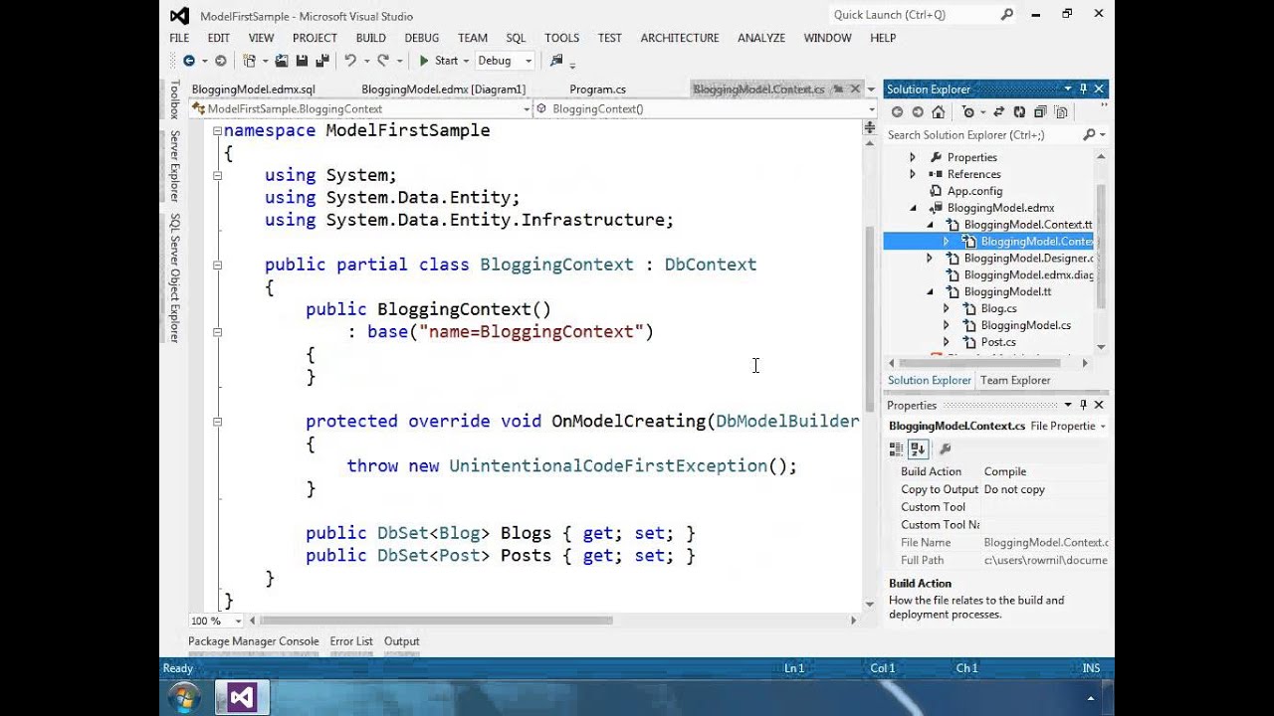The image size is (1274, 716).
Task: Click the Navigate Forward toolbar icon
Action: 220,61
